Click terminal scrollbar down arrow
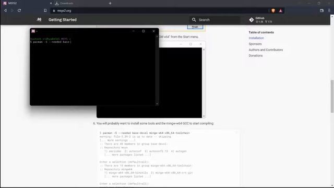 (157, 103)
